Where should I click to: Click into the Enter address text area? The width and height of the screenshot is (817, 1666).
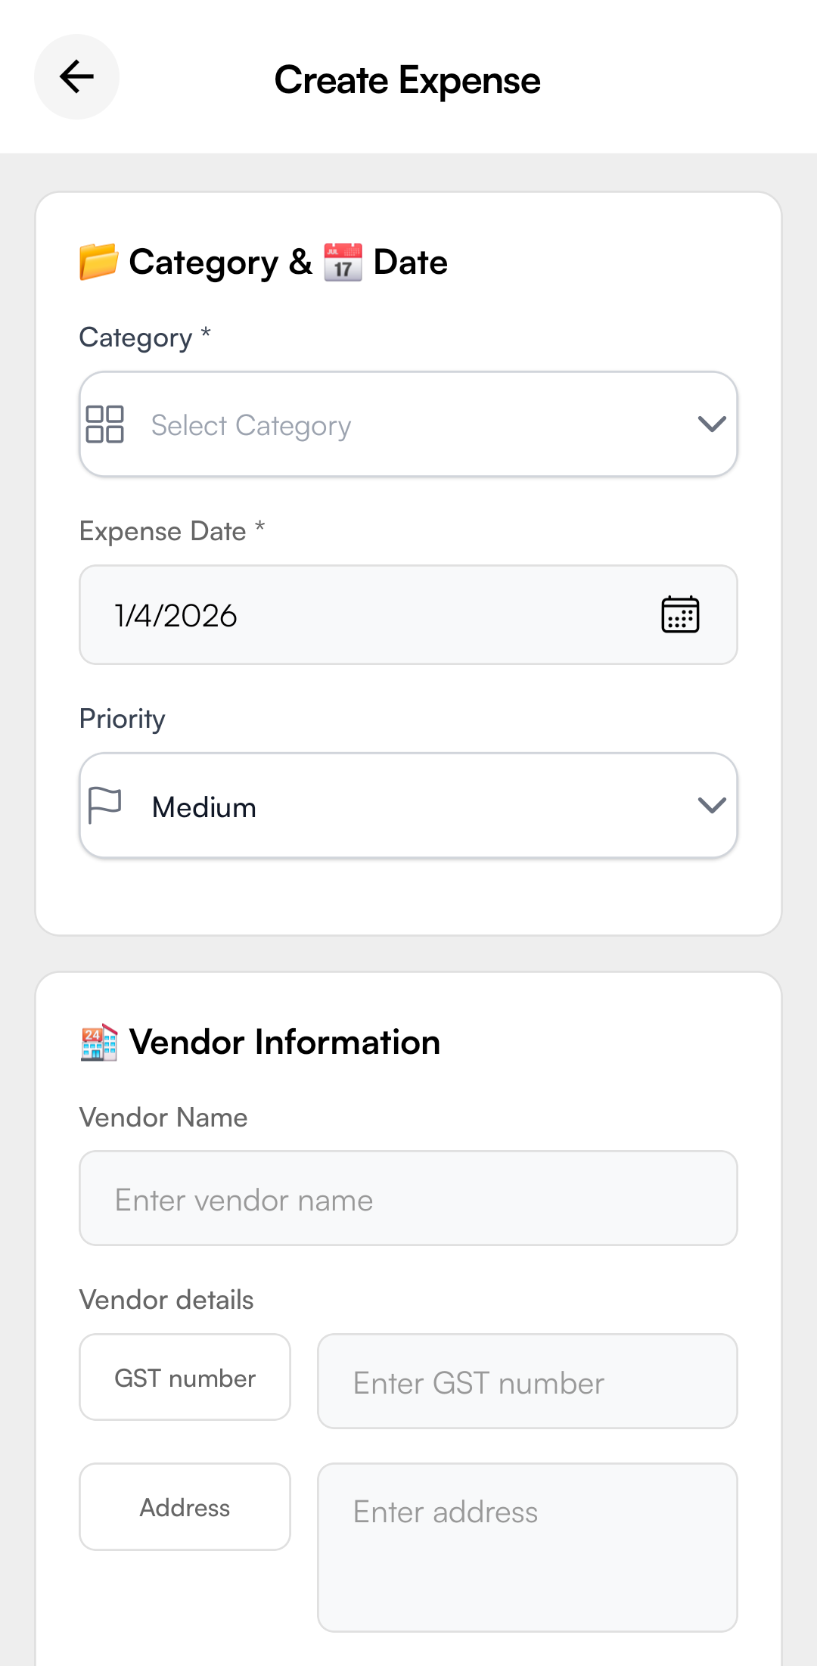coord(527,1547)
